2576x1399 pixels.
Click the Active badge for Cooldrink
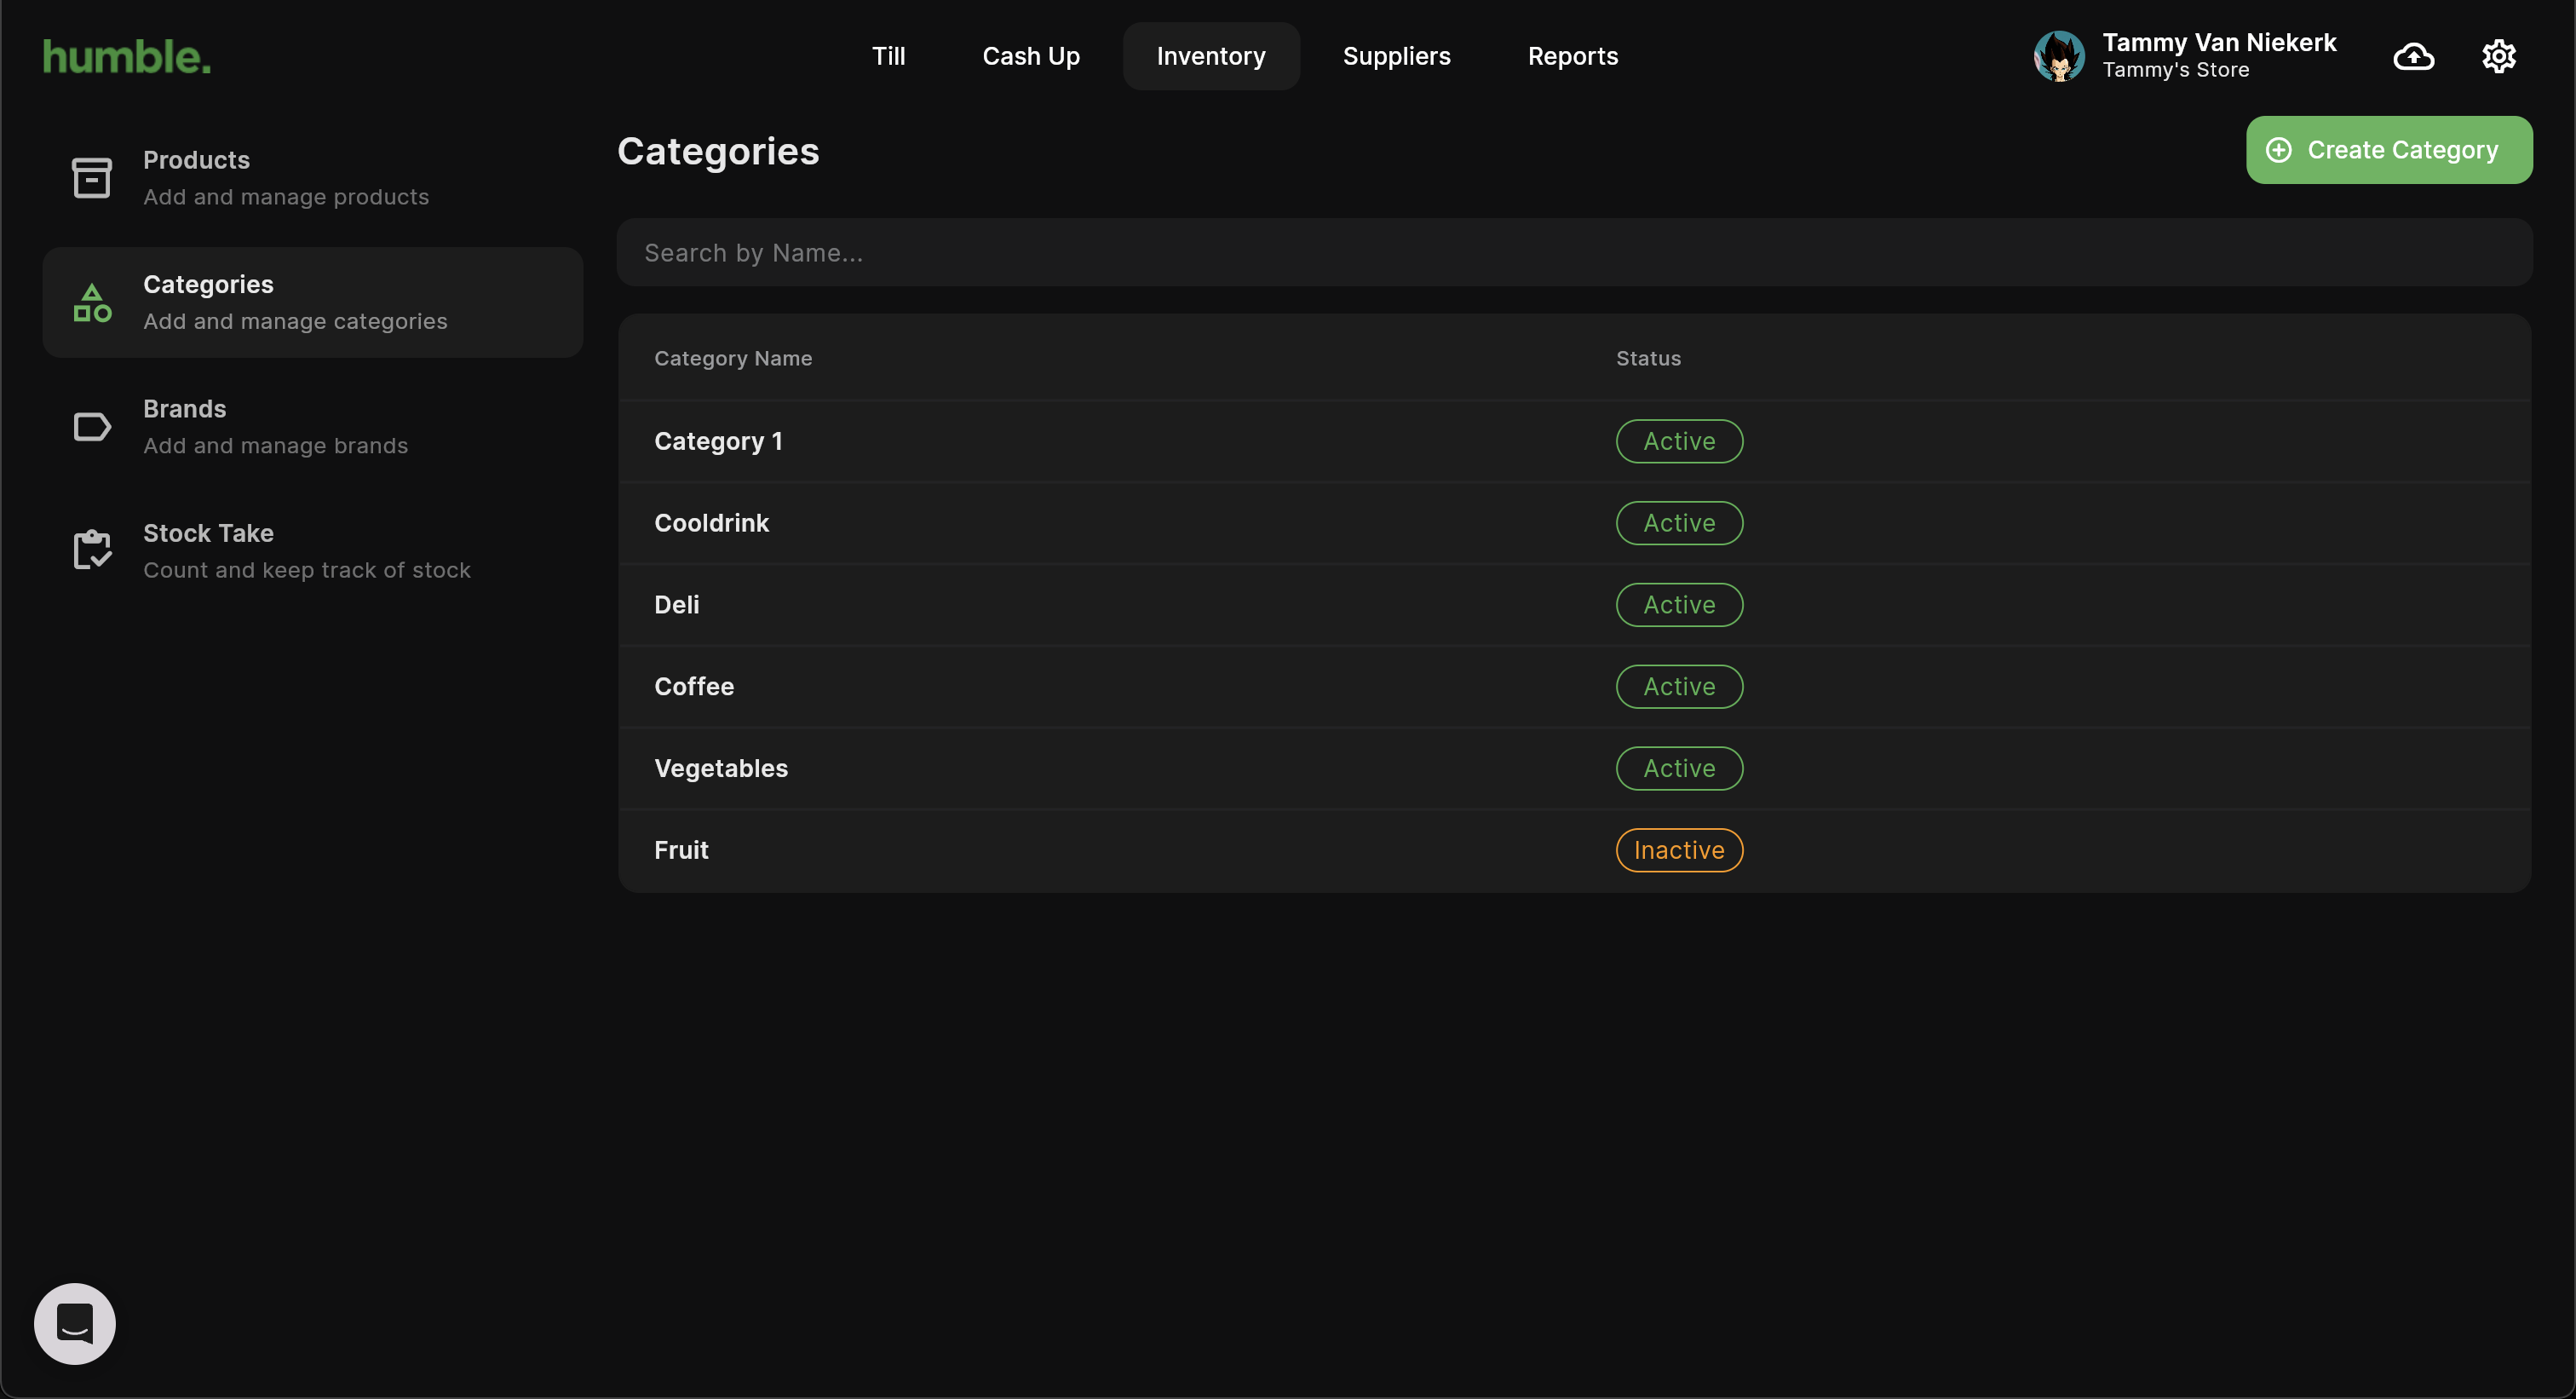pos(1679,523)
